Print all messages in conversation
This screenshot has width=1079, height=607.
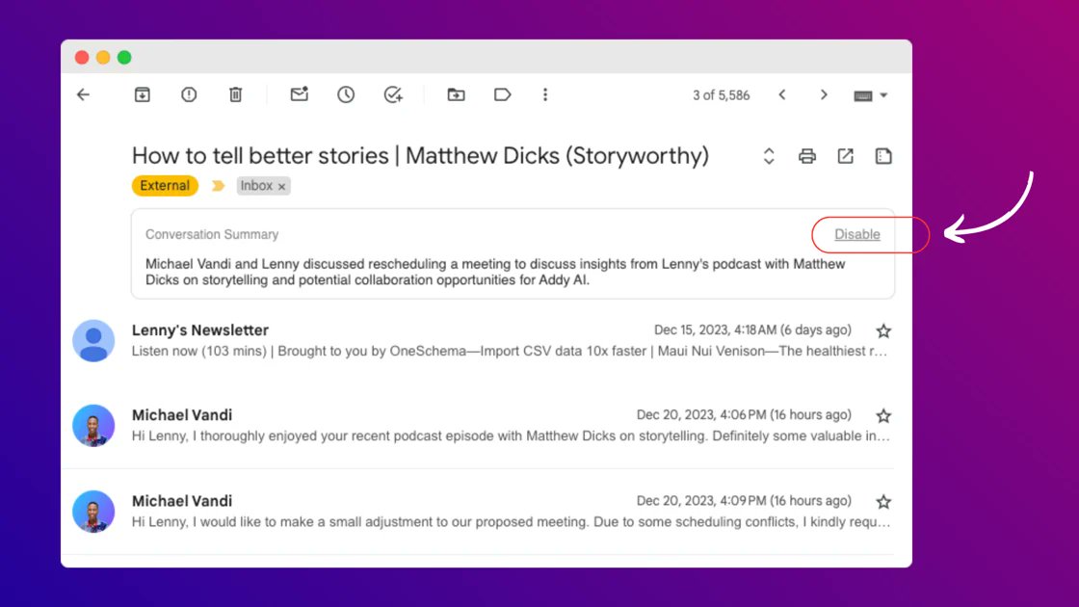pyautogui.click(x=807, y=156)
